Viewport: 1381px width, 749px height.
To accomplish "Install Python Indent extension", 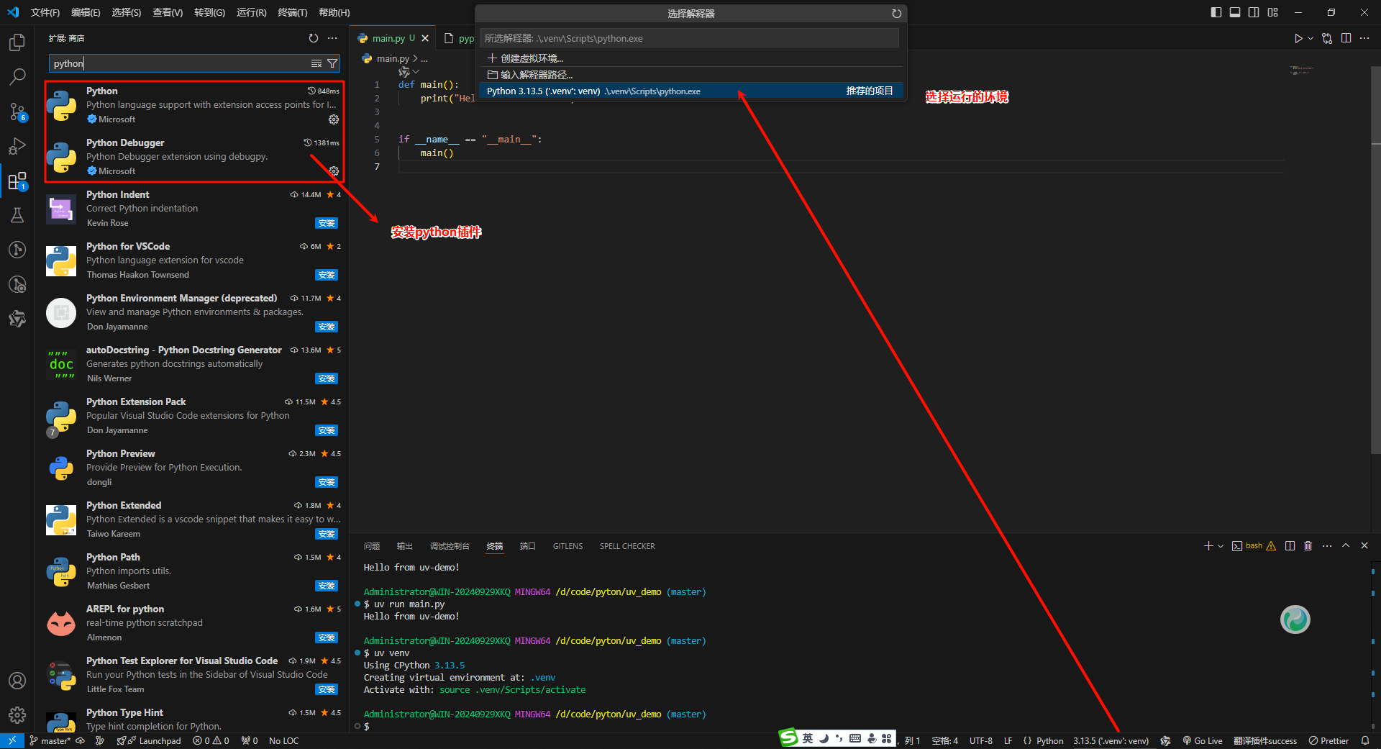I will [x=327, y=223].
